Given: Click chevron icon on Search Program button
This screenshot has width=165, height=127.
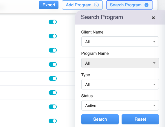Looking at the screenshot, I should [x=146, y=5].
